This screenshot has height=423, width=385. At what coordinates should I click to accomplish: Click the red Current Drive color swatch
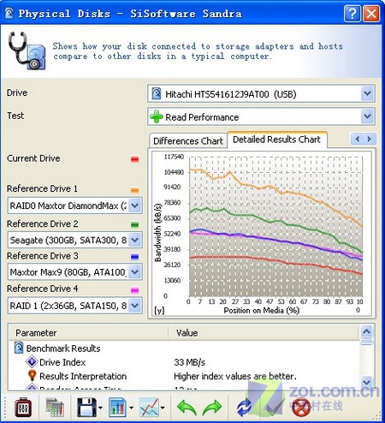click(x=134, y=159)
